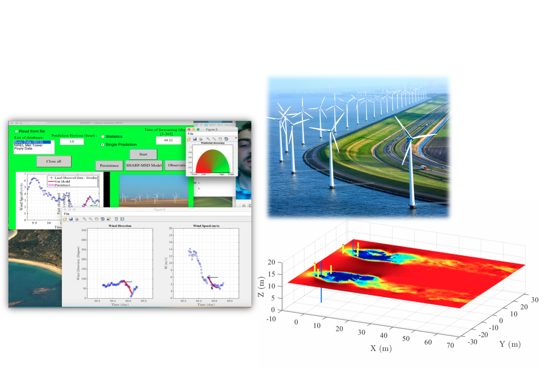Open file icon in Figure 2 toolbar

point(65,219)
